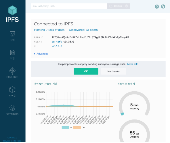The width and height of the screenshot is (170, 143).
Task: Click OK to send usage data
Action: (x=86, y=71)
